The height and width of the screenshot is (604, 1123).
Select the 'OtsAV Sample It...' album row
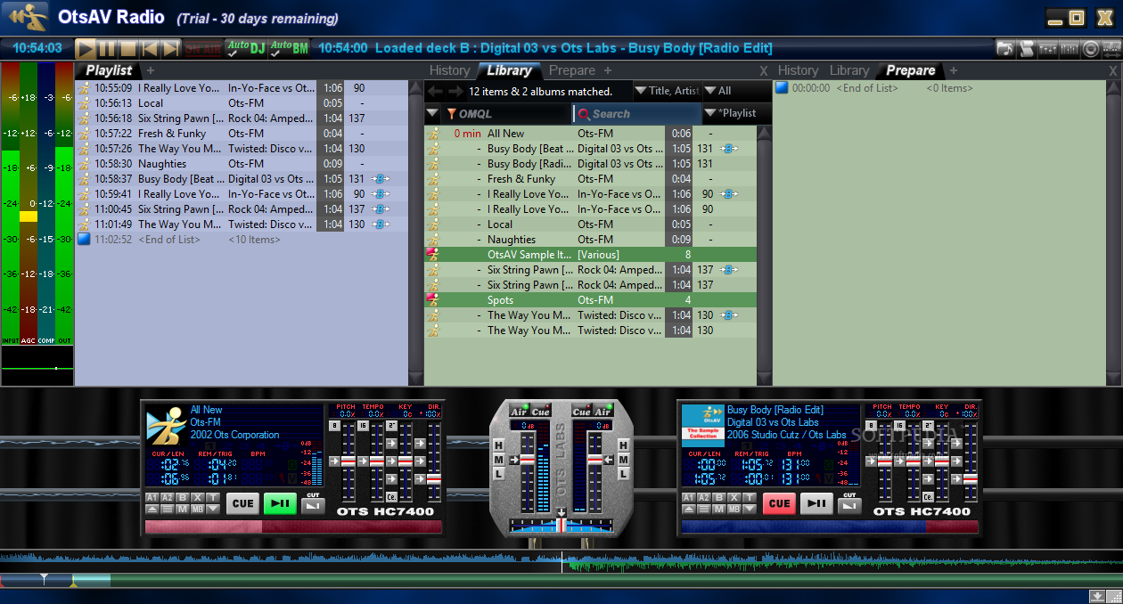[x=590, y=255]
